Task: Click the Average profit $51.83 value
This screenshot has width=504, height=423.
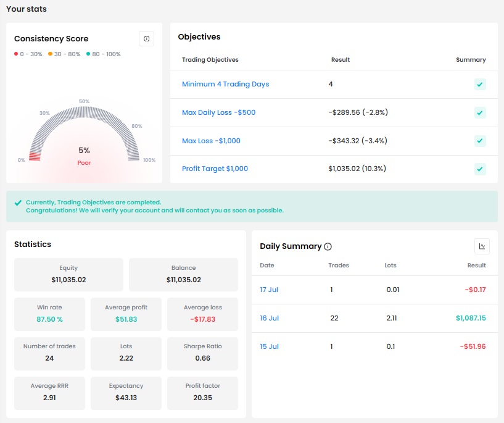Action: (x=126, y=319)
